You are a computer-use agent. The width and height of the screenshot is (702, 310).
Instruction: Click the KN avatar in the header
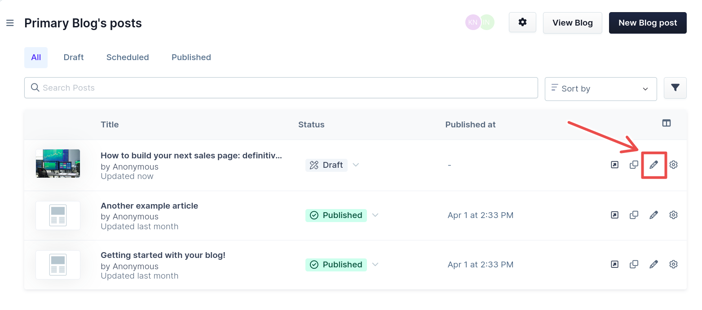click(x=472, y=22)
